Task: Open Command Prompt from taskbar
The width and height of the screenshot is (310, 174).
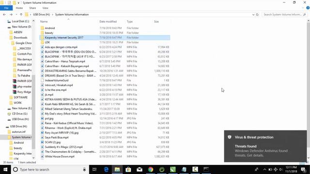Action: pos(206,170)
